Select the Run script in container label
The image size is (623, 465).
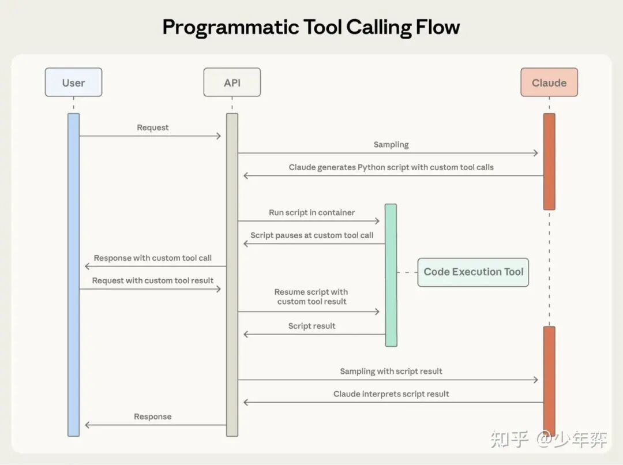pos(311,212)
